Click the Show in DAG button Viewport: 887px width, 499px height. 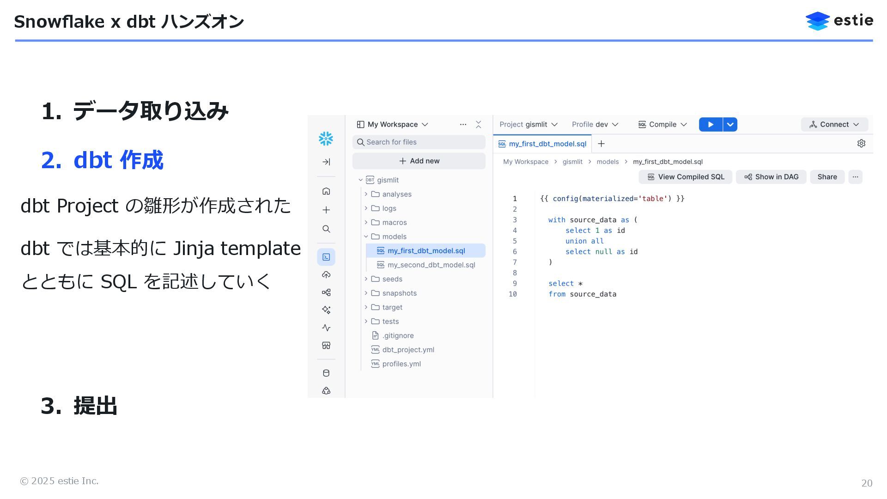771,177
